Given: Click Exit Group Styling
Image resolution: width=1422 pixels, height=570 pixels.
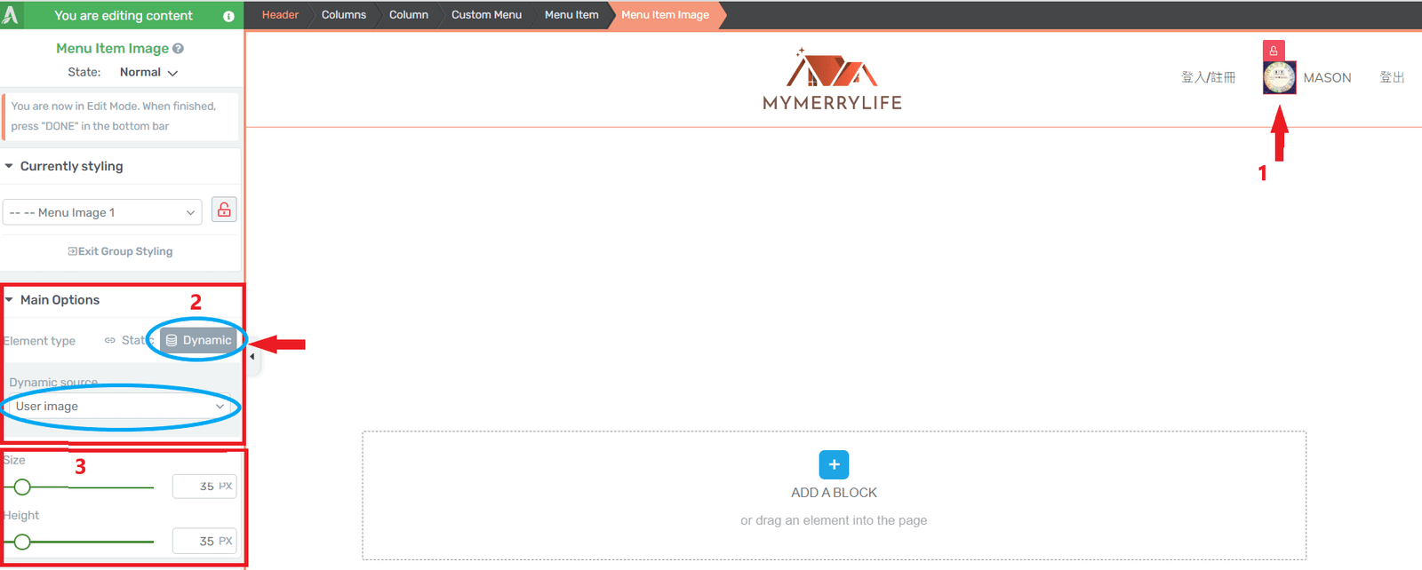Looking at the screenshot, I should (120, 251).
